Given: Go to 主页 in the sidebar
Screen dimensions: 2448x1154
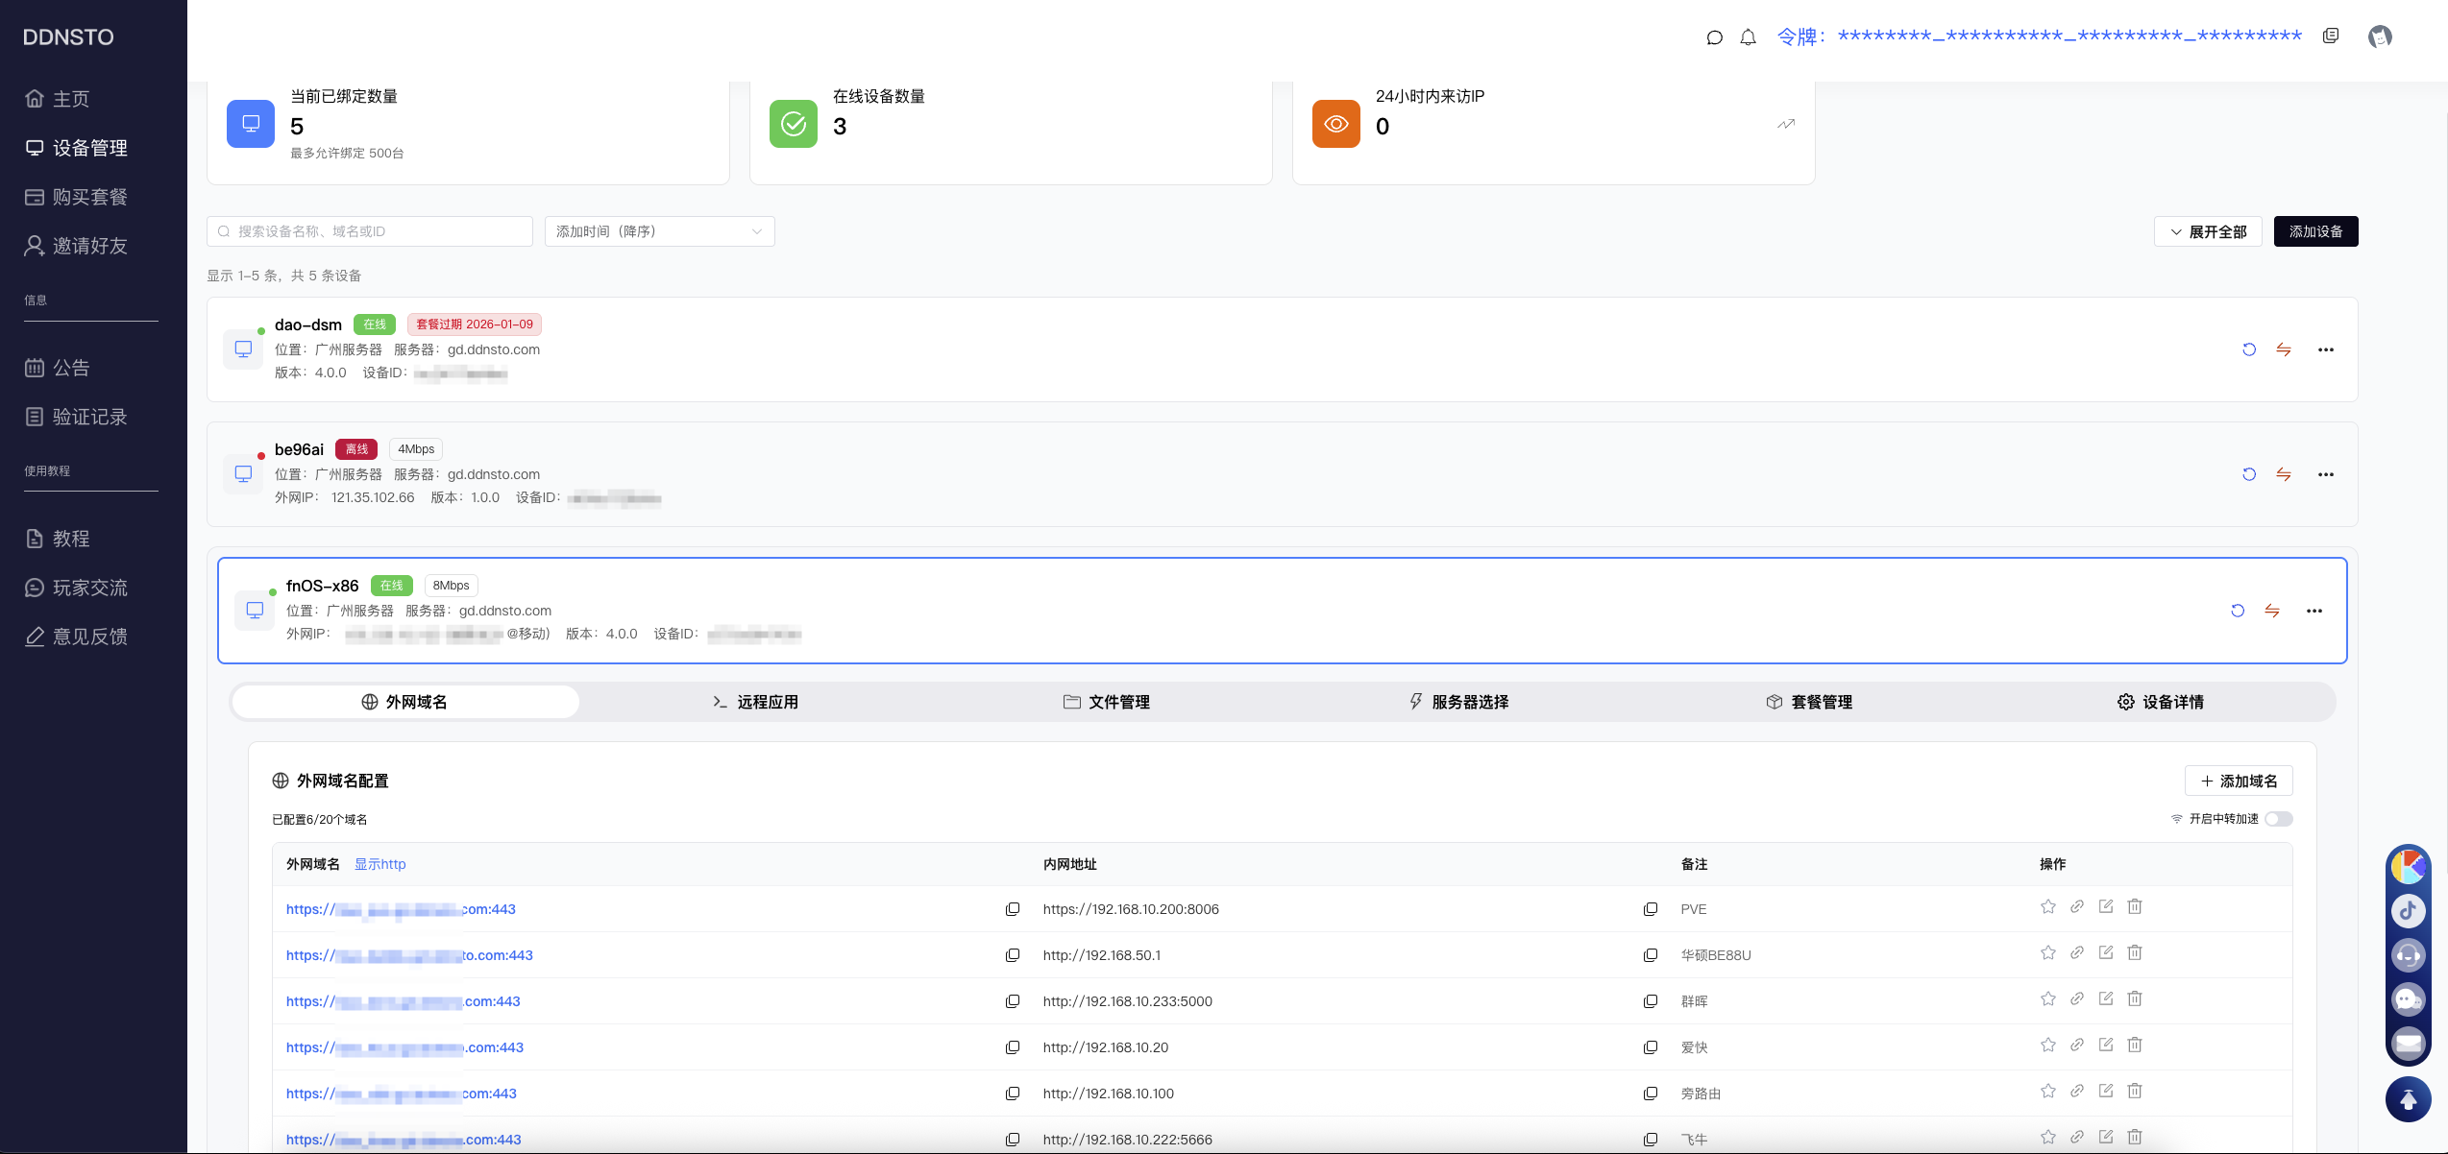Looking at the screenshot, I should click(57, 99).
